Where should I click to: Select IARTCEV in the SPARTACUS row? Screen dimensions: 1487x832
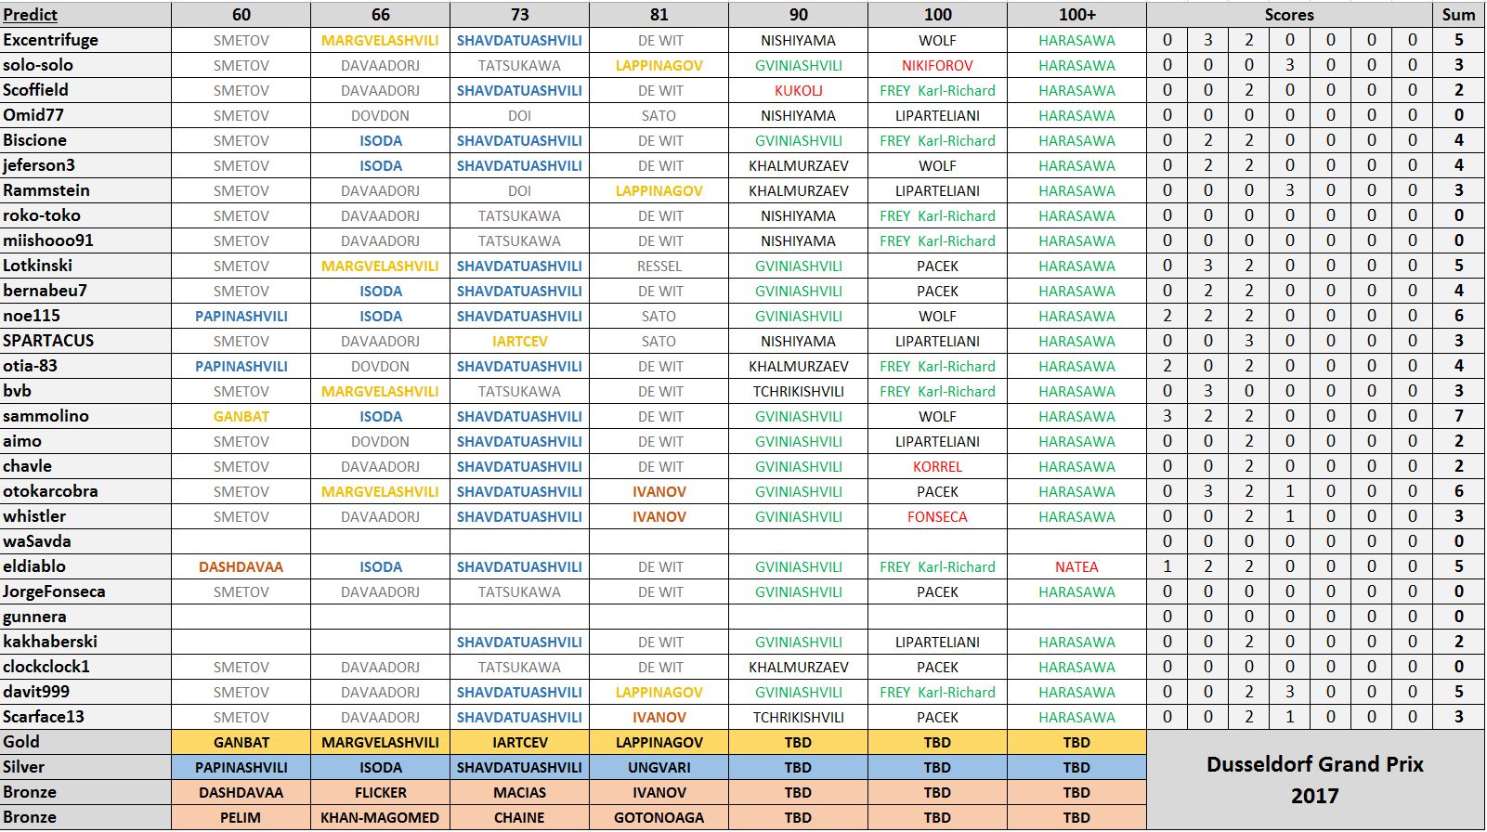[x=520, y=341]
